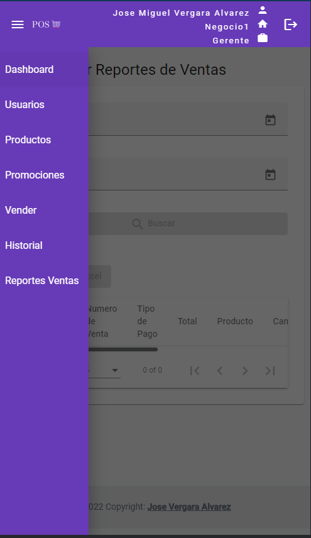
Task: Click the Gerente role label
Action: [x=231, y=40]
